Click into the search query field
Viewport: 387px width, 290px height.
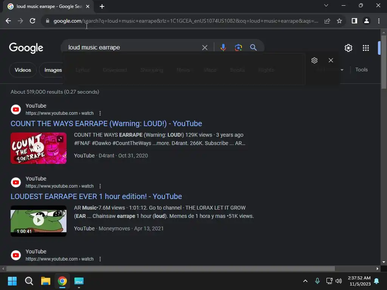pyautogui.click(x=133, y=47)
